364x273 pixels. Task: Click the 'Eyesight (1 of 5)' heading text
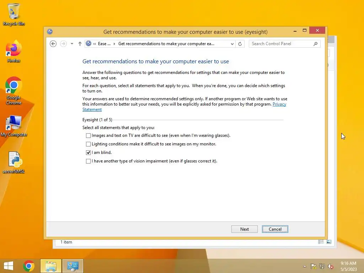point(97,120)
